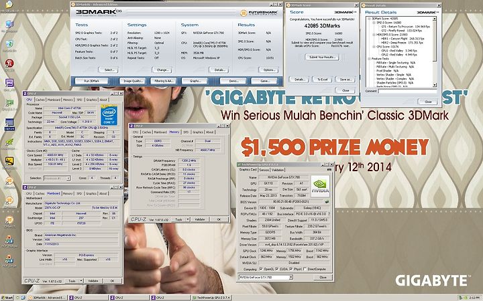Click the To Excel button
Image resolution: width=483 pixels, height=301 pixels.
322,80
